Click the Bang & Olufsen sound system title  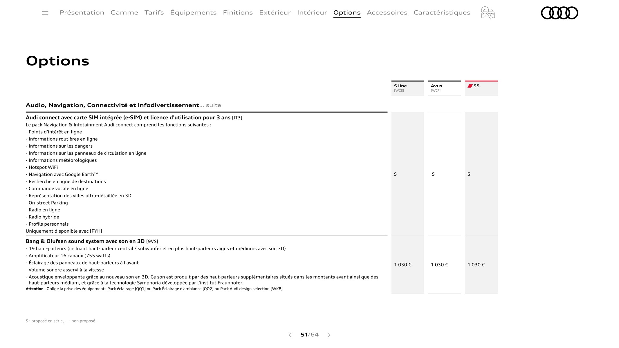click(x=92, y=241)
